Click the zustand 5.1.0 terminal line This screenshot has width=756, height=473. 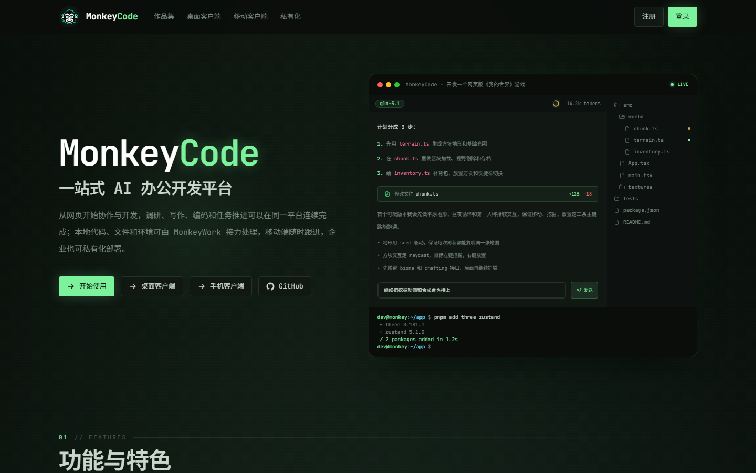click(x=402, y=332)
